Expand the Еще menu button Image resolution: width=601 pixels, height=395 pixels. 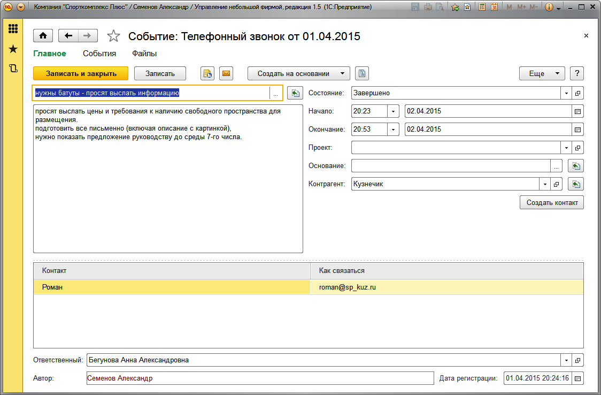(542, 73)
